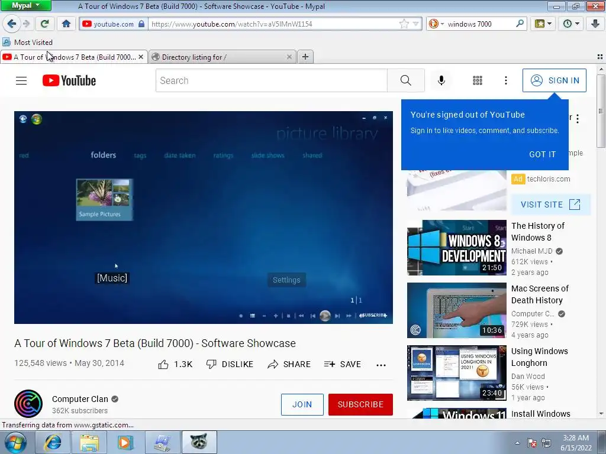Image resolution: width=606 pixels, height=454 pixels.
Task: Click the browser forward arrow
Action: (26, 24)
